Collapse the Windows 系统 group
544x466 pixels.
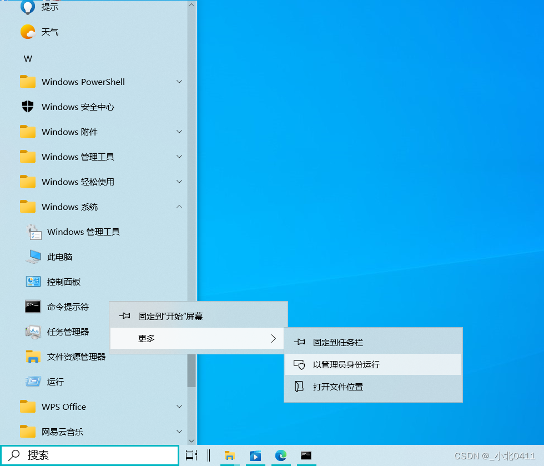[x=179, y=207]
